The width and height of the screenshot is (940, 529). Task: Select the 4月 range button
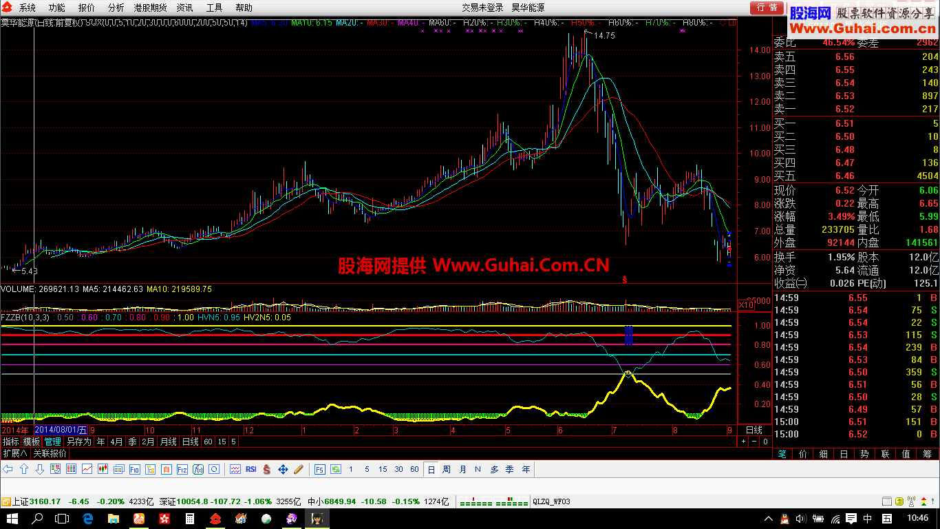click(x=117, y=442)
